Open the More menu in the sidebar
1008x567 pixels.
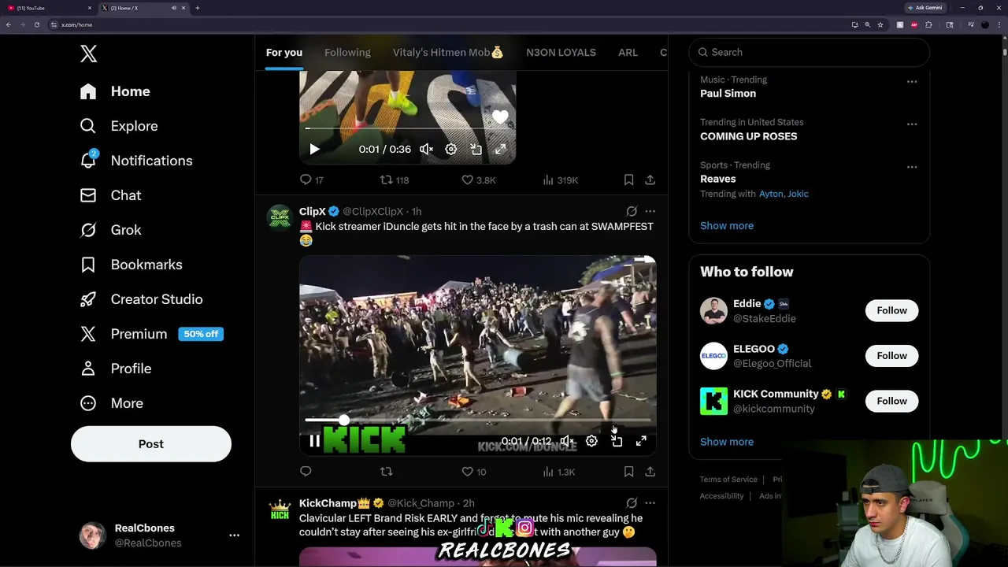click(111, 403)
